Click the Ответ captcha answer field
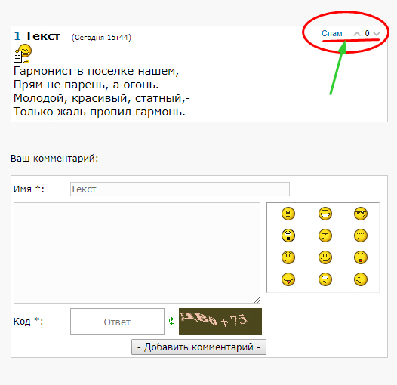The width and height of the screenshot is (397, 385). pyautogui.click(x=117, y=322)
